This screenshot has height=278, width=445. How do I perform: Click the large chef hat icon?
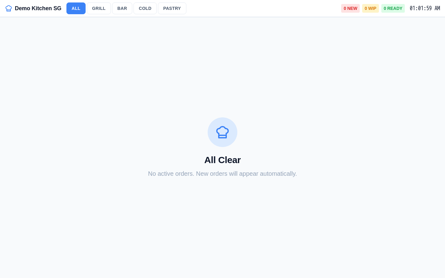[222, 132]
